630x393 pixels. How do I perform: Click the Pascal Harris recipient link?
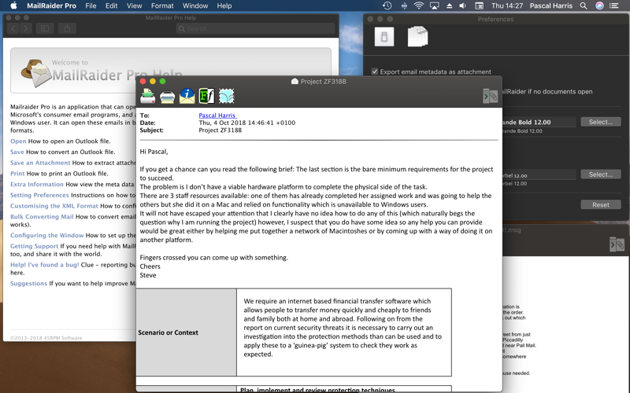[217, 116]
